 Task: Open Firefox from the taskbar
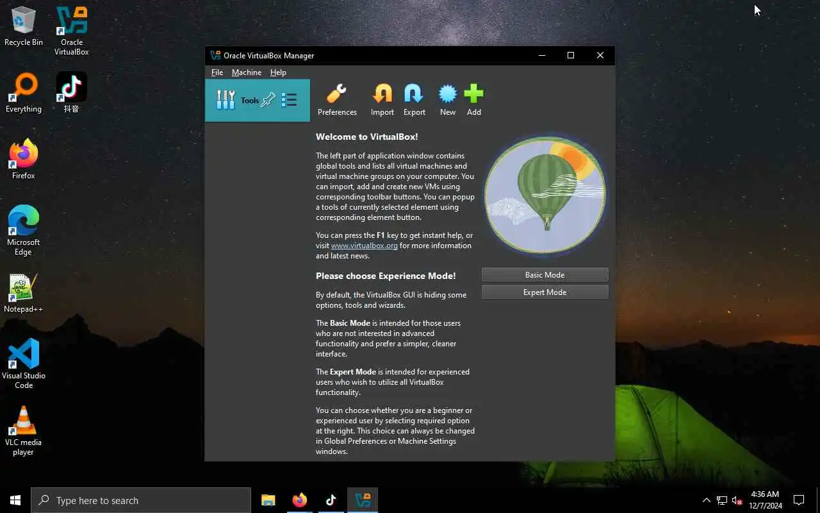300,500
